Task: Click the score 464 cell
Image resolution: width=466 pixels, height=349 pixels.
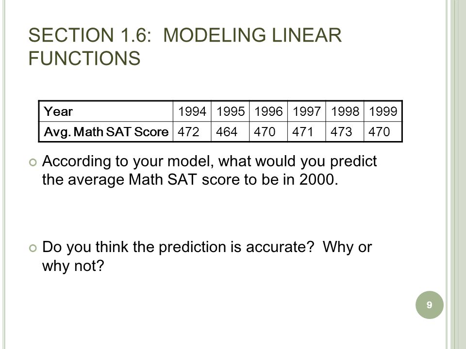Action: 230,131
